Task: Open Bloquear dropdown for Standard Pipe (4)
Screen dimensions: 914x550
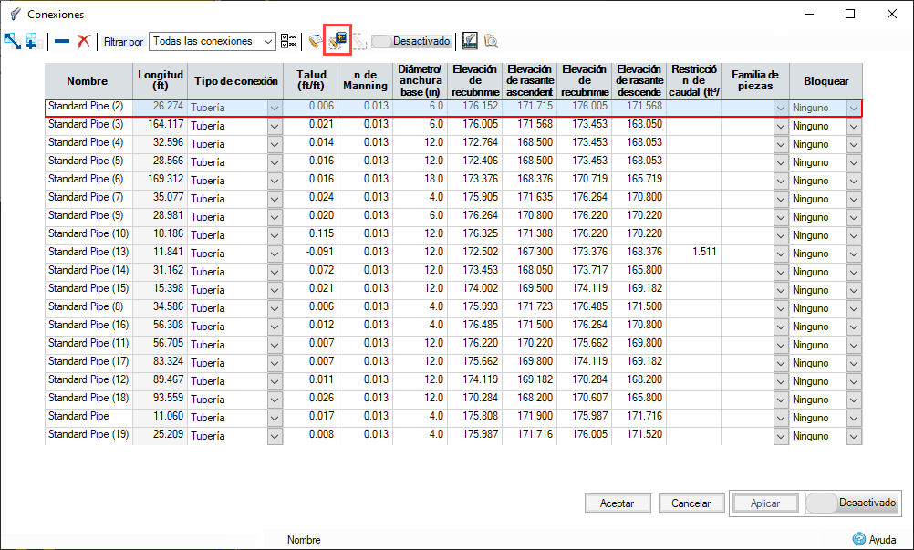Action: pos(854,144)
